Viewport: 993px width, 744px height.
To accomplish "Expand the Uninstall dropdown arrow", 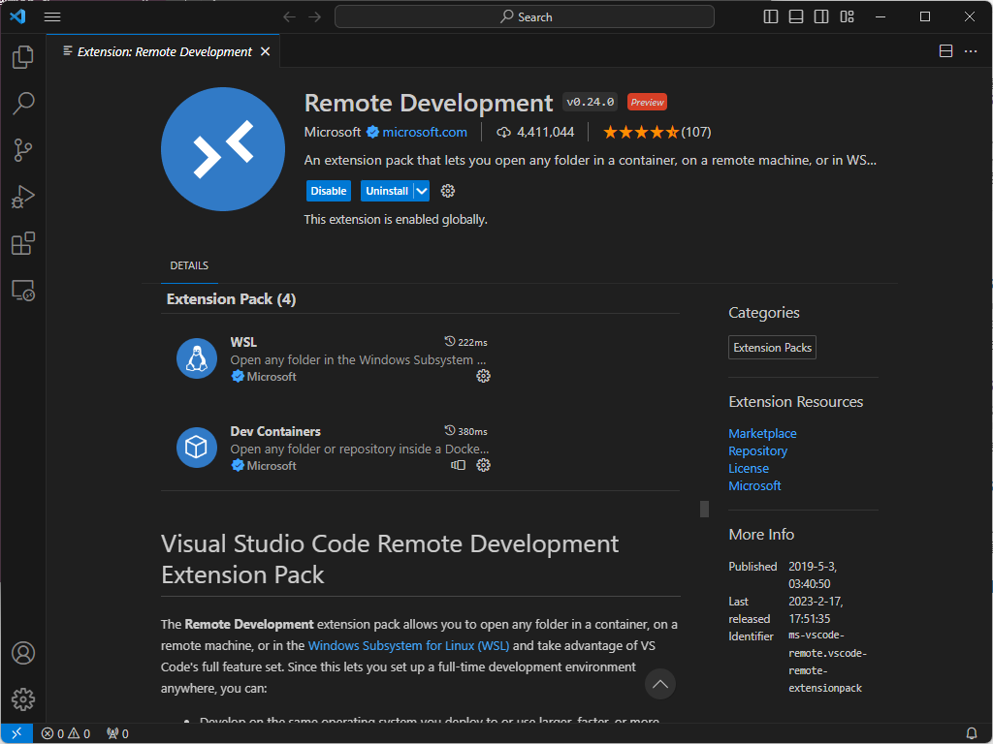I will (422, 191).
